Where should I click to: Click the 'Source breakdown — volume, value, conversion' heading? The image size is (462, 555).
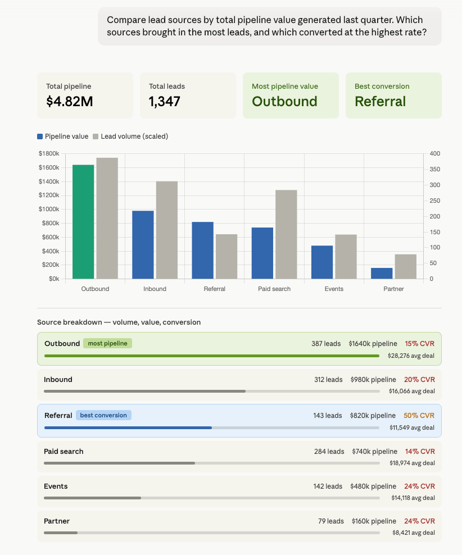click(119, 322)
